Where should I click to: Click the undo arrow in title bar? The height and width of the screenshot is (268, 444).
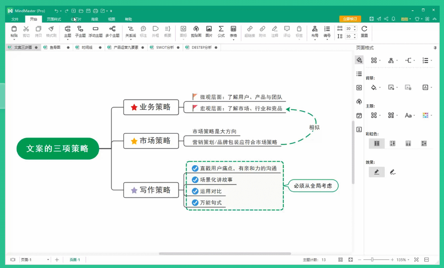[x=56, y=11]
